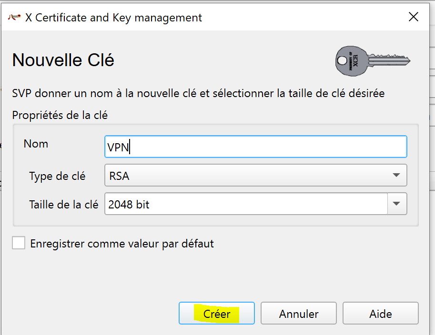The height and width of the screenshot is (335, 435).
Task: Click inside the 2048 bit key size field
Action: pyautogui.click(x=245, y=205)
